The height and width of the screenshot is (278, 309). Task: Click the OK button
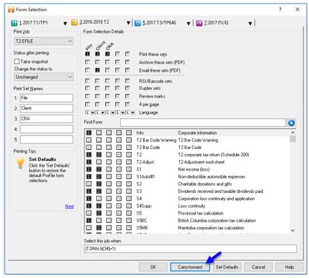(153, 267)
